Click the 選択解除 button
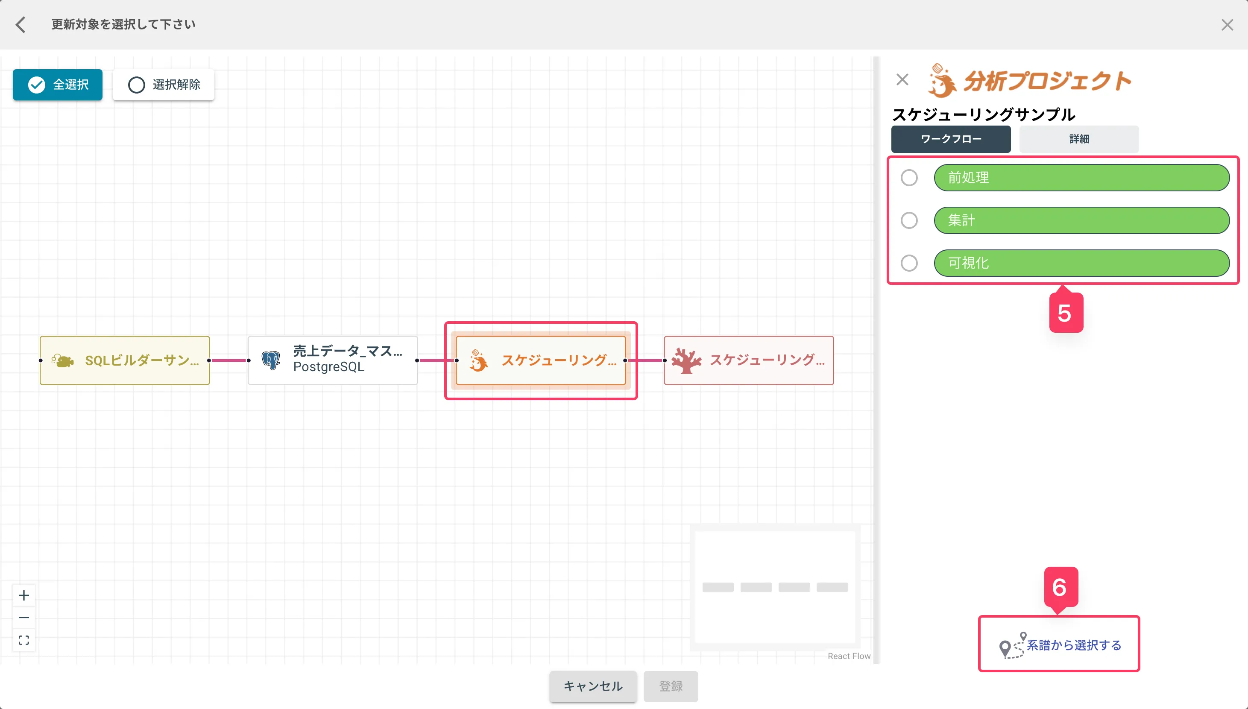Viewport: 1248px width, 709px height. pos(164,85)
